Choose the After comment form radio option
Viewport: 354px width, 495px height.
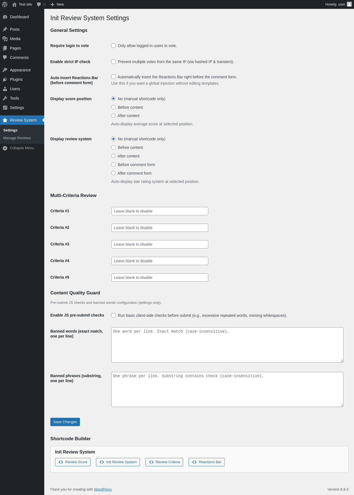(x=113, y=173)
